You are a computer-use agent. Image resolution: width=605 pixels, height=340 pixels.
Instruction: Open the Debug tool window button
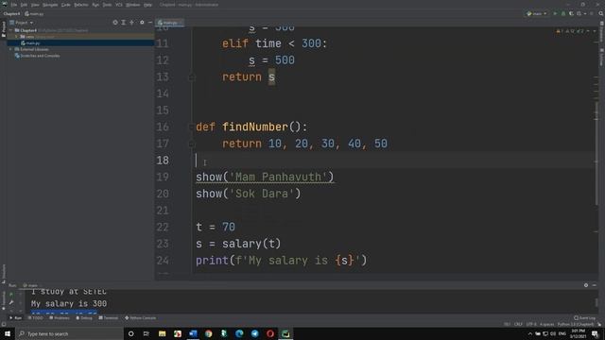pos(84,318)
